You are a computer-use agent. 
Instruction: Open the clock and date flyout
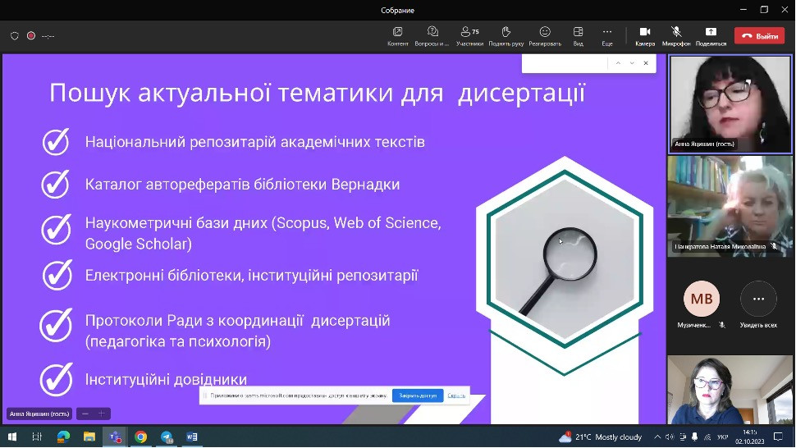tap(750, 437)
